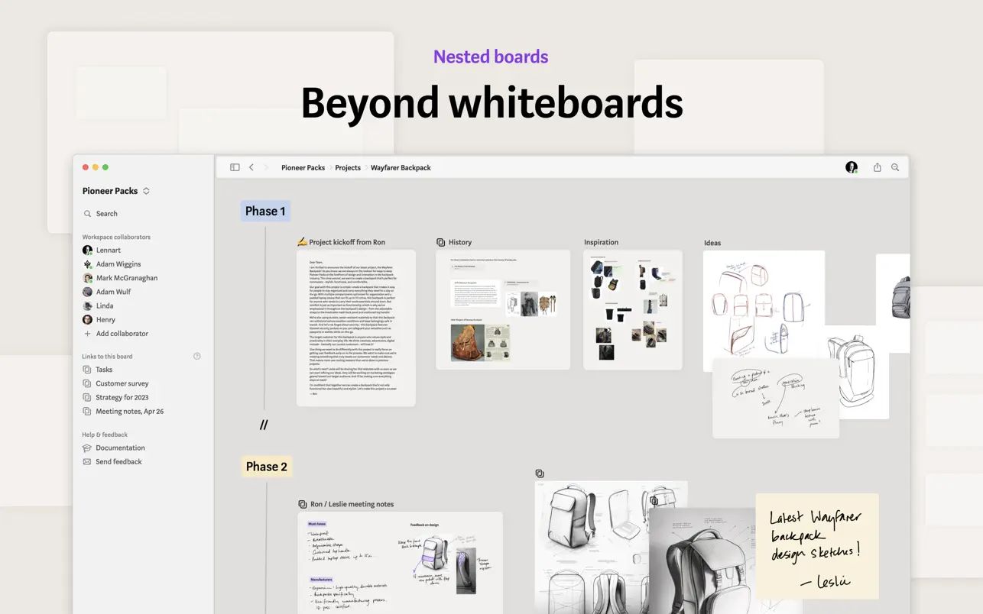The width and height of the screenshot is (983, 614).
Task: Click the board icon above the backpack sketches
Action: [540, 473]
